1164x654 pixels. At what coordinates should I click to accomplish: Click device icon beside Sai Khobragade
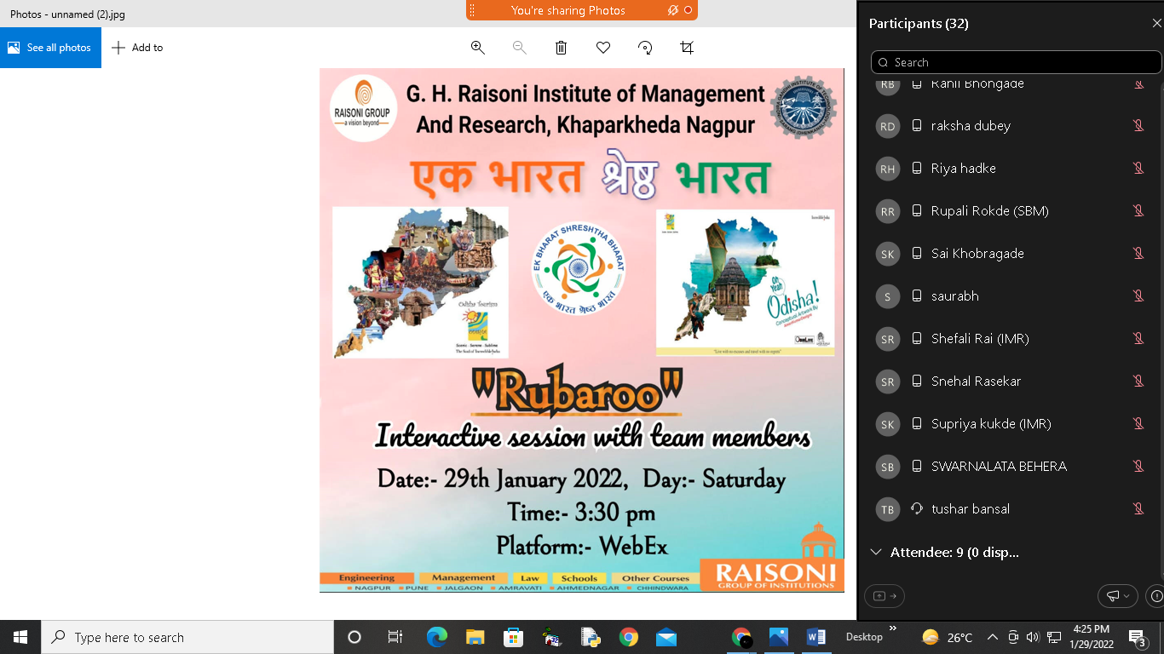click(917, 254)
